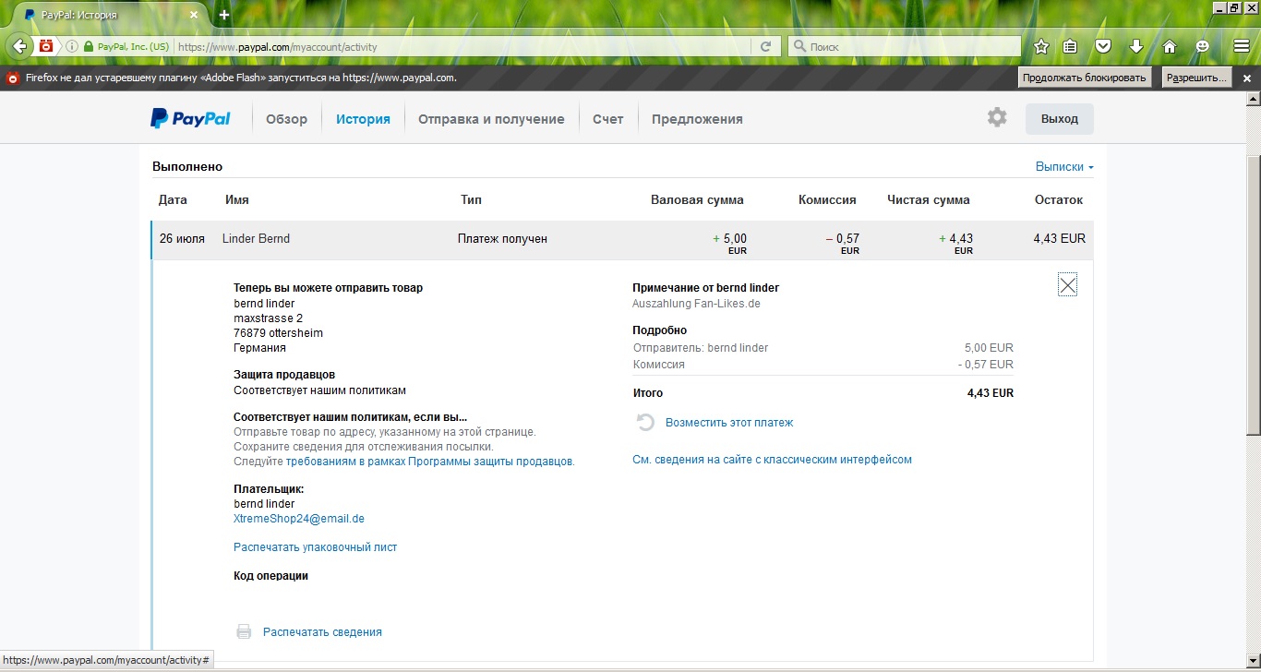This screenshot has width=1261, height=672.
Task: Open the Firefox downloads arrow
Action: click(1136, 46)
